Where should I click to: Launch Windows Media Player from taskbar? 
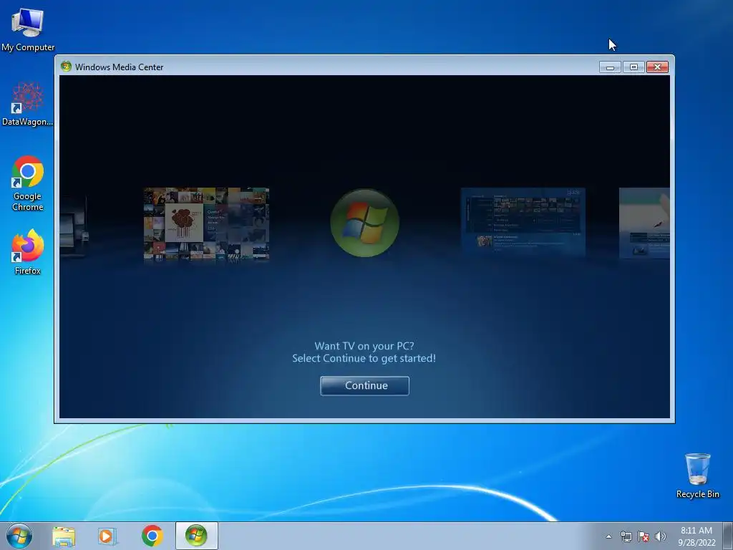click(x=107, y=536)
